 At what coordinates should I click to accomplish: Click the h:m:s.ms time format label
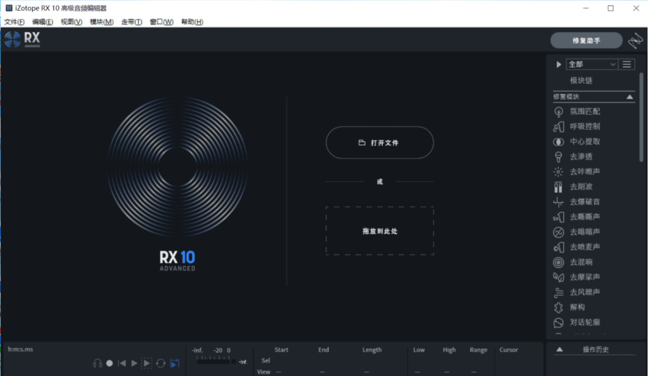point(20,349)
